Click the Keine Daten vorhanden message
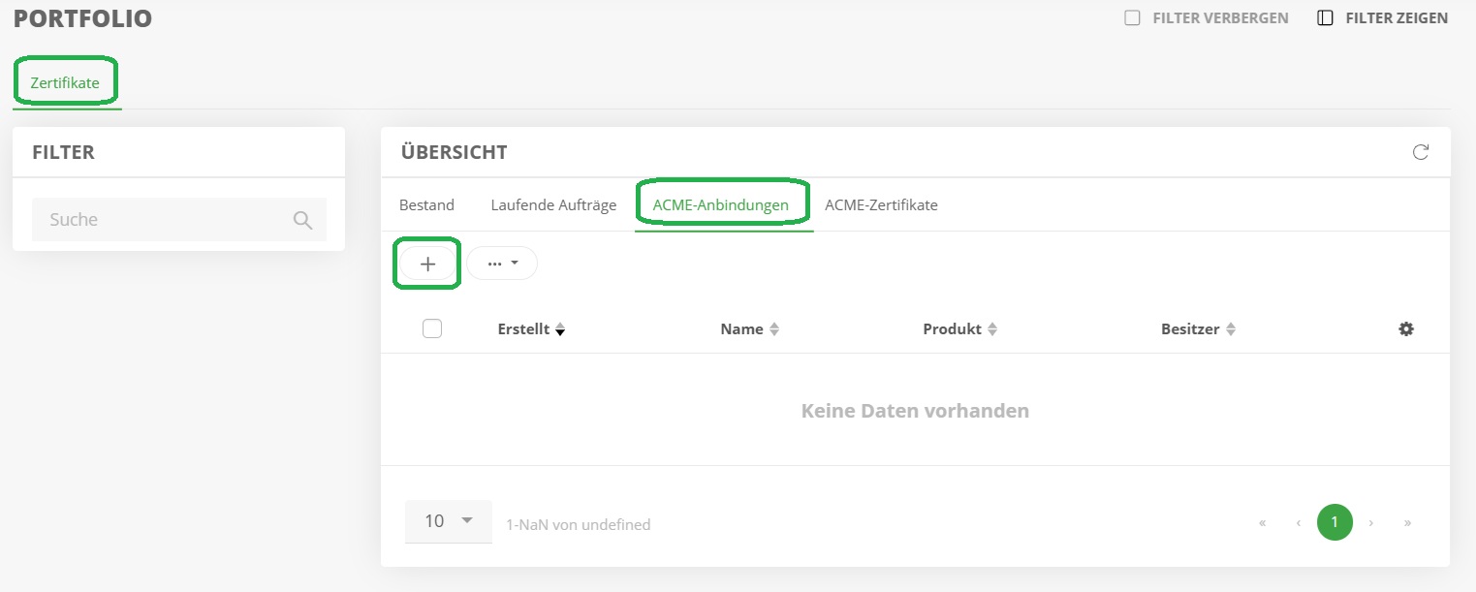 click(x=915, y=411)
